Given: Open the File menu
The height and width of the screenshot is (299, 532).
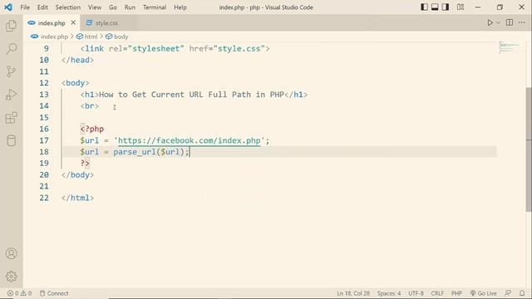Looking at the screenshot, I should click(25, 7).
